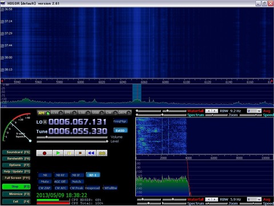Switch to Full Screen [F11]
Image resolution: width=274 pixels, height=206 pixels.
(x=17, y=178)
